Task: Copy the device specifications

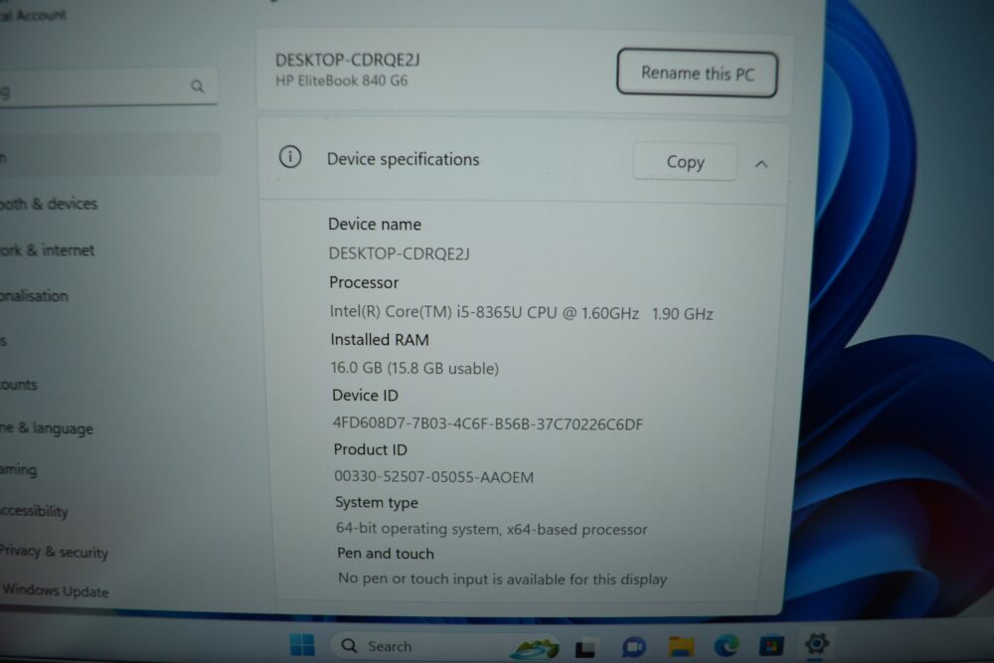Action: (685, 162)
